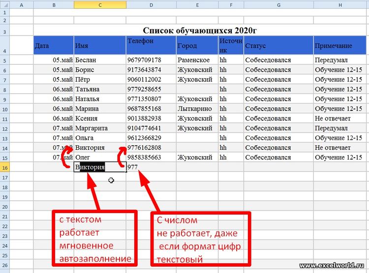Select the name cell 'Наталья'
This screenshot has width=369, height=273.
point(100,99)
